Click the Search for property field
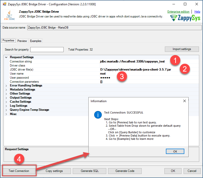Viewport: 203px width, 178px height. [47, 50]
